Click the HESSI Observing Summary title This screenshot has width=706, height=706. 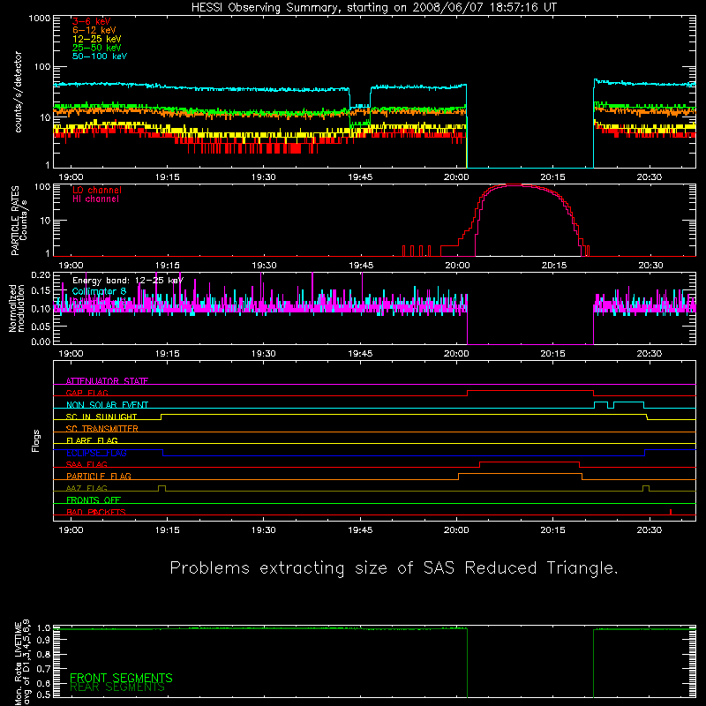(374, 8)
